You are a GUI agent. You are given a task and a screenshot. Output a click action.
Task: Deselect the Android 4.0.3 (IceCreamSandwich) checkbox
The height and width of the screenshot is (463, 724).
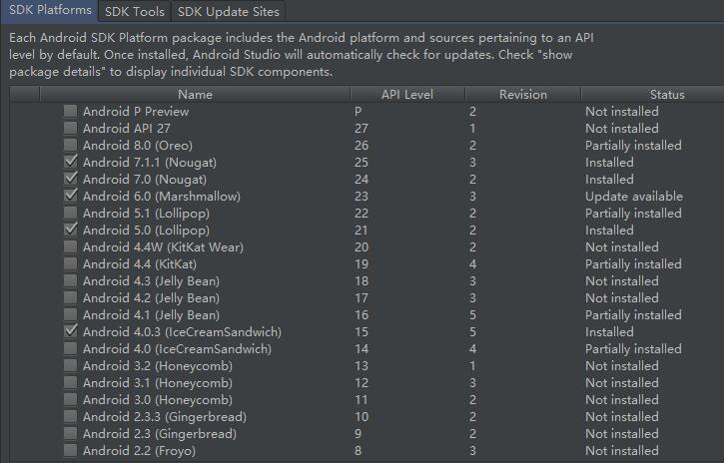[70, 332]
